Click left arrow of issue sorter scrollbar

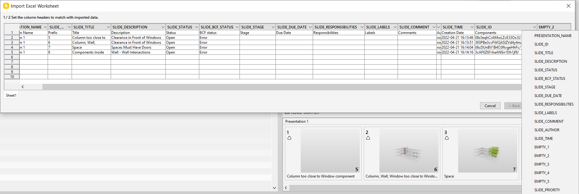point(286,188)
